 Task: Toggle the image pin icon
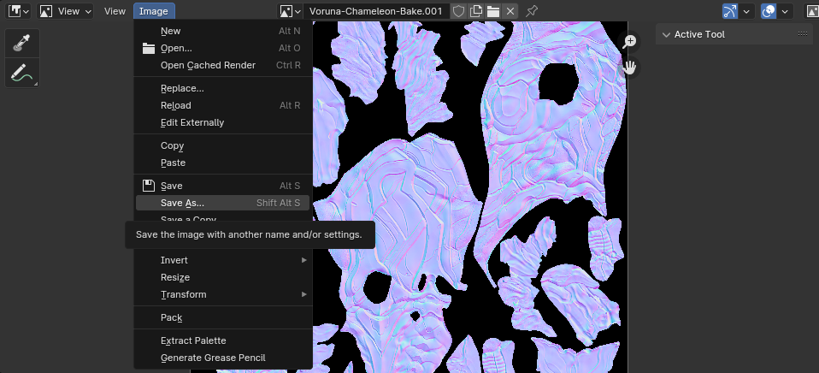tap(533, 11)
